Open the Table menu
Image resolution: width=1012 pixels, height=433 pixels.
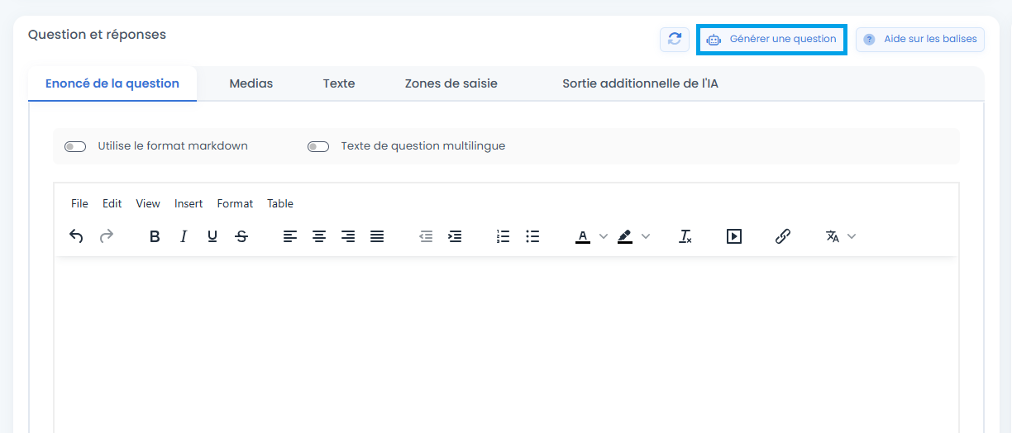(280, 203)
